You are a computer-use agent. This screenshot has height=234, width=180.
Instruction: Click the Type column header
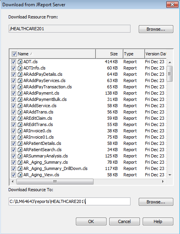(x=134, y=54)
